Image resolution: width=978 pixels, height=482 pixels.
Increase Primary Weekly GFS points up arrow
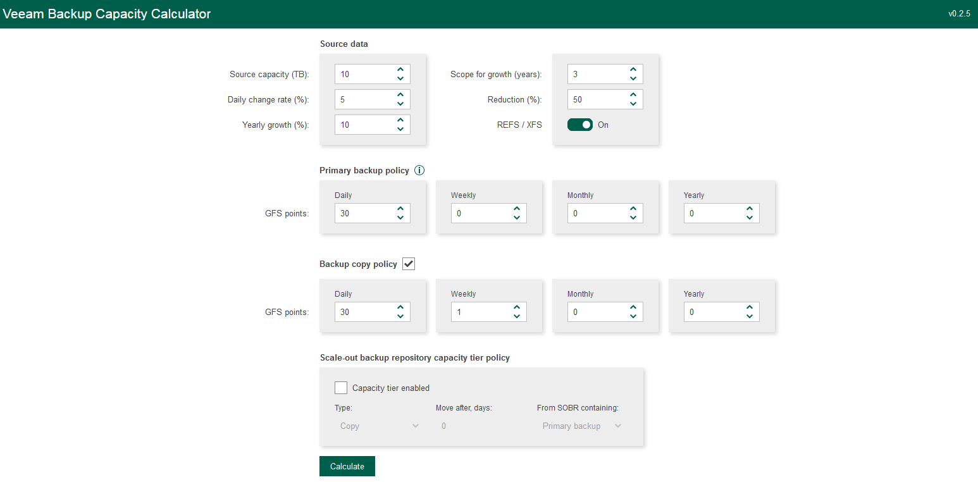(517, 209)
